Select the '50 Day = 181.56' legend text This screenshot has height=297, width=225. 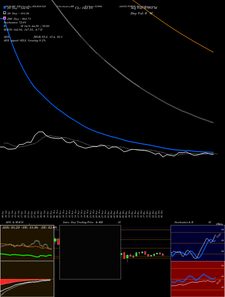click(18, 13)
